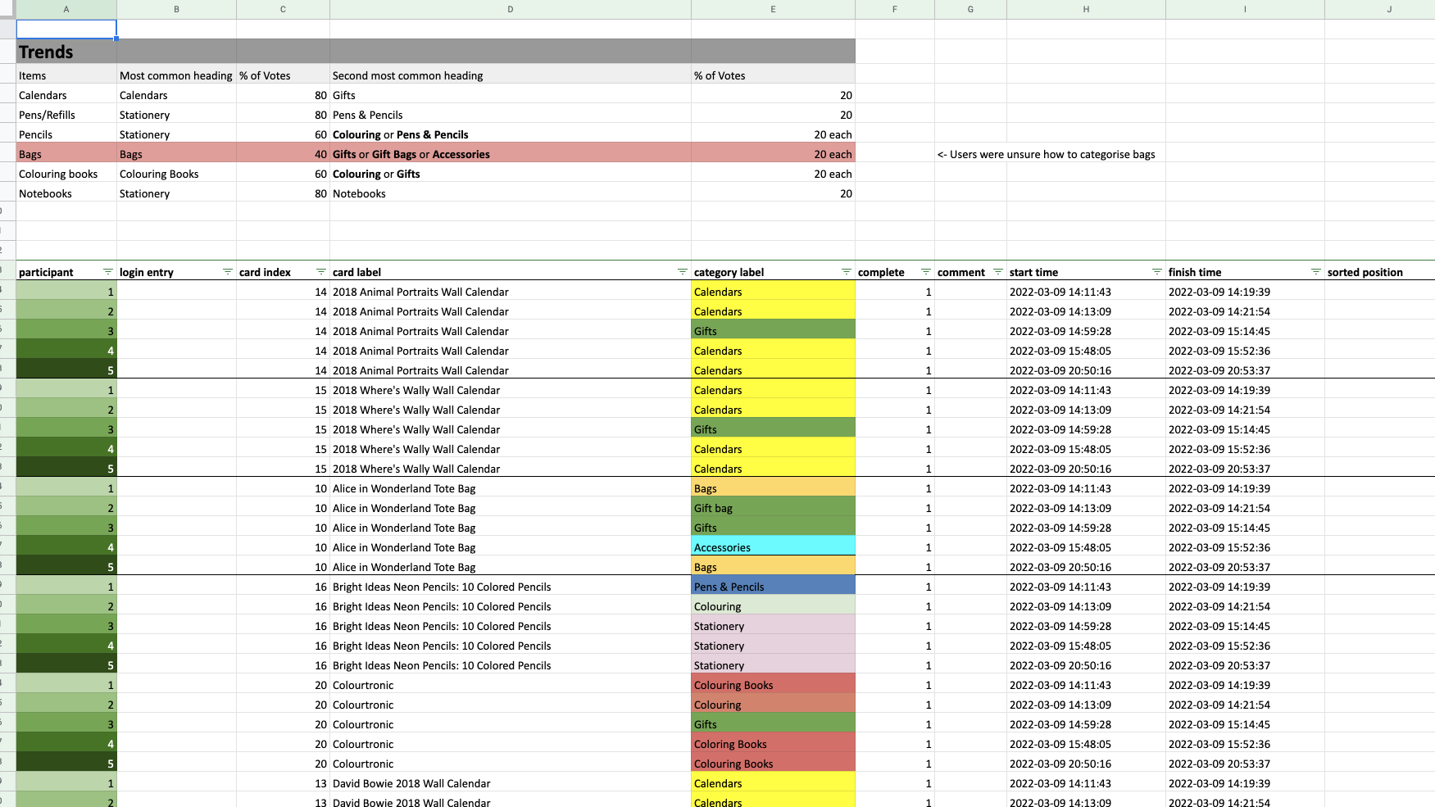Click the selected empty cell A1
Screen dimensions: 1435x807
coord(66,29)
